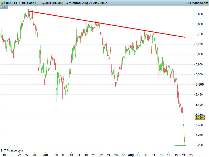Click the 6,850 price axis label
The width and height of the screenshot is (209, 157).
[199, 14]
